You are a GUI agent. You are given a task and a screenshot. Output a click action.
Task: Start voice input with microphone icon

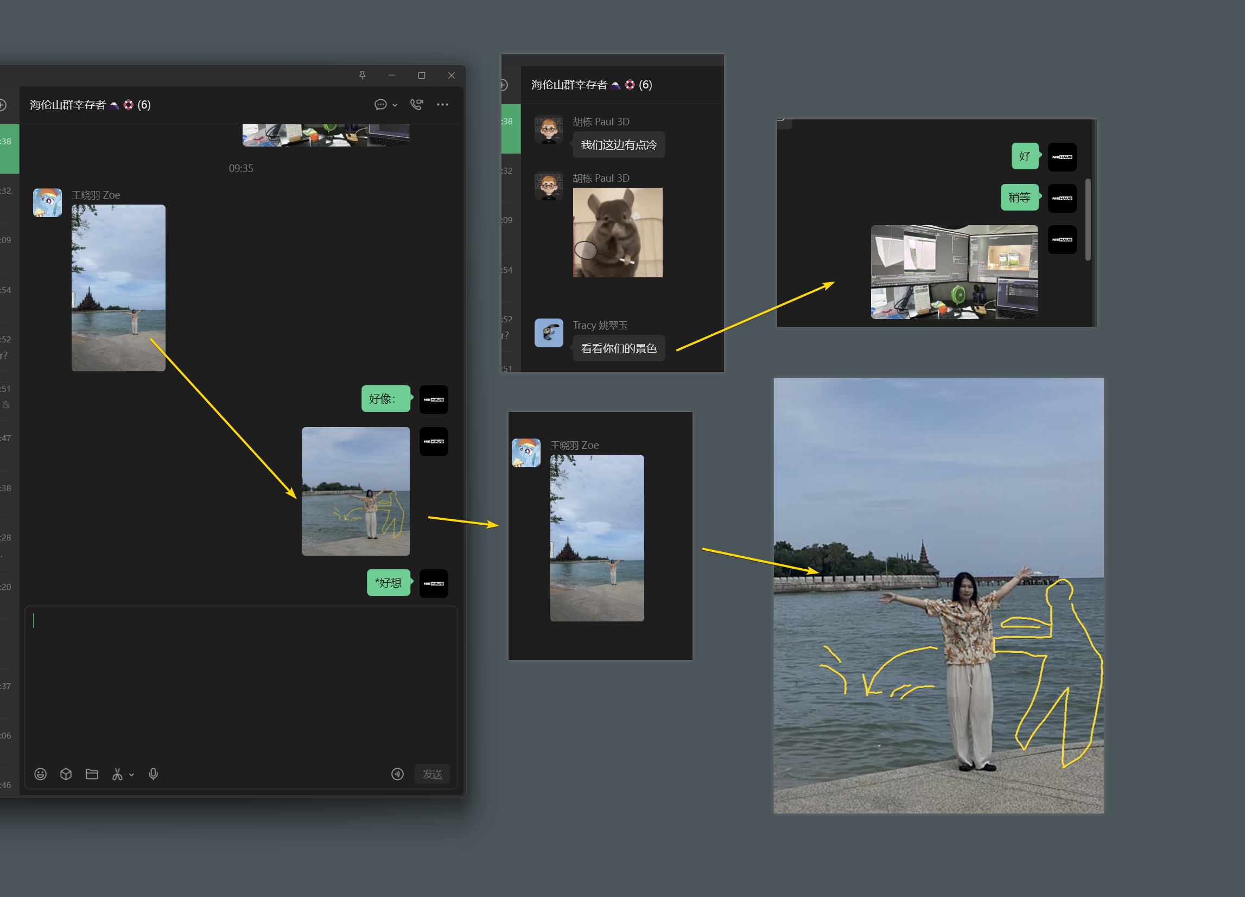[x=153, y=774]
